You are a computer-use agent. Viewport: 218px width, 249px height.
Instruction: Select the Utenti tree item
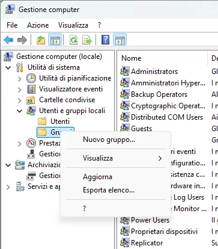coord(60,121)
